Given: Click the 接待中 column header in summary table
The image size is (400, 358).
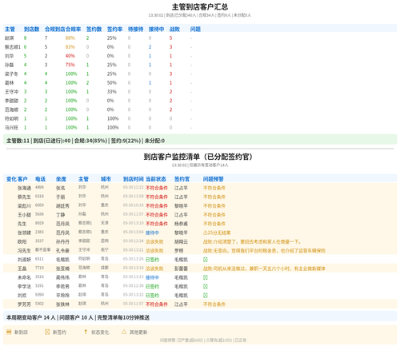Looking at the screenshot, I should 156,29.
